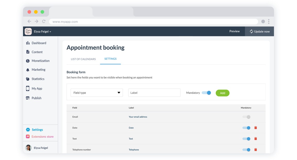Switch to the List of Calendars tab

point(83,59)
